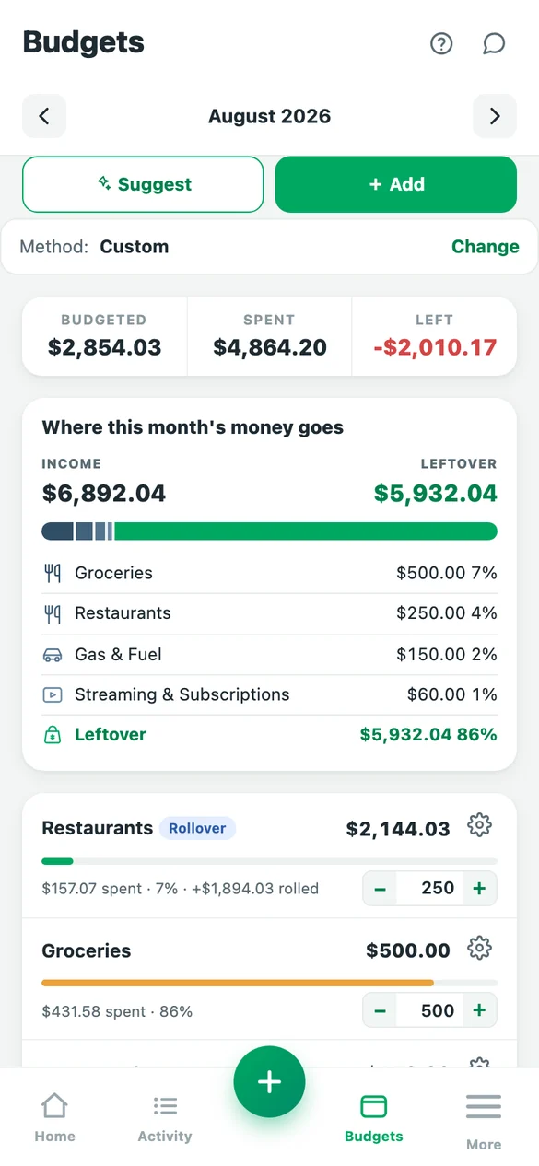Tap the Suggest budgets button
The image size is (539, 1166).
click(x=143, y=184)
